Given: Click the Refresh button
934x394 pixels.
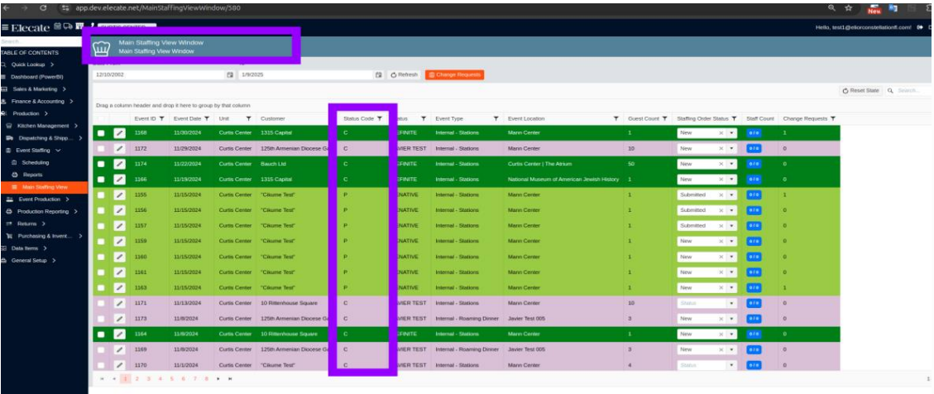Looking at the screenshot, I should [404, 75].
